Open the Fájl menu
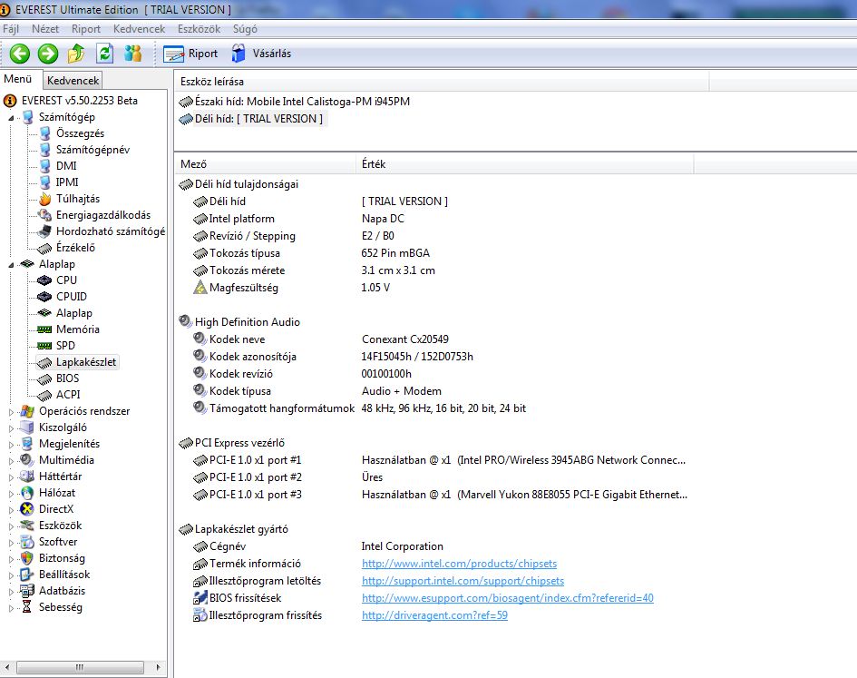The image size is (857, 678). (x=10, y=29)
